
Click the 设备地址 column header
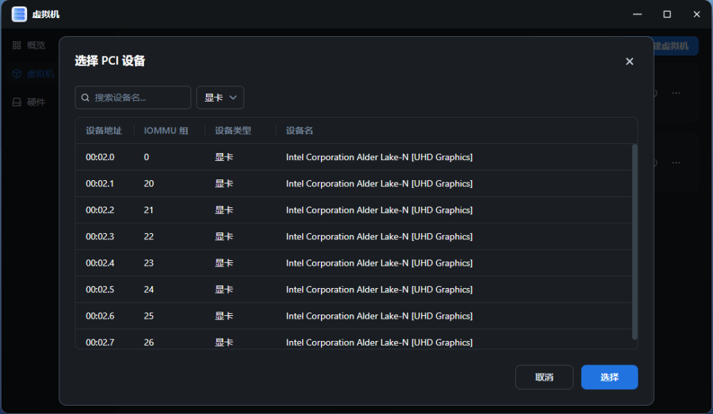point(104,131)
